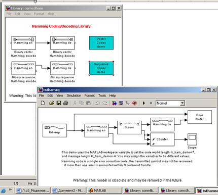Image resolution: width=218 pixels, height=195 pixels.
Task: Click the Paste clipboard icon
Action: [88, 103]
